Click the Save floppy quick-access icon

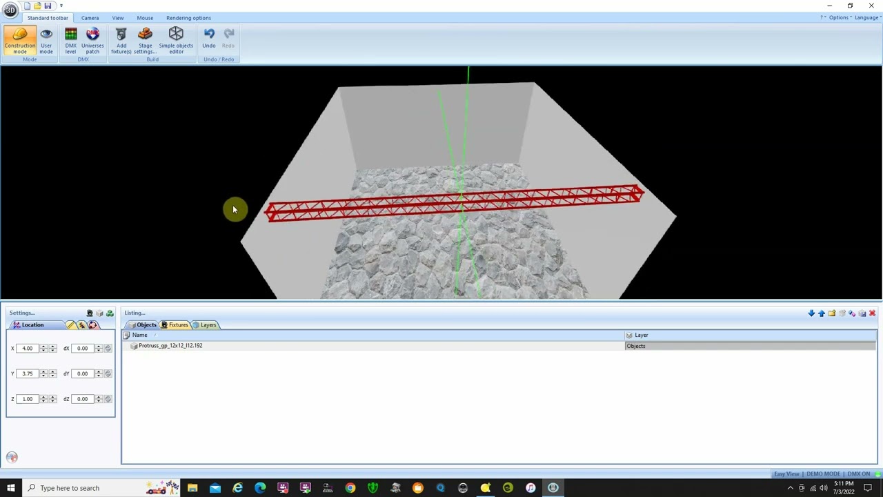(48, 6)
